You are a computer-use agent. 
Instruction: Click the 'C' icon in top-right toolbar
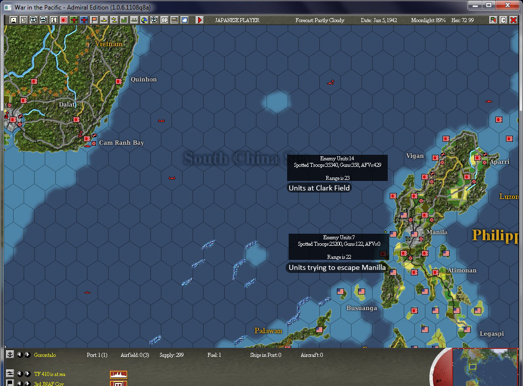coord(503,20)
